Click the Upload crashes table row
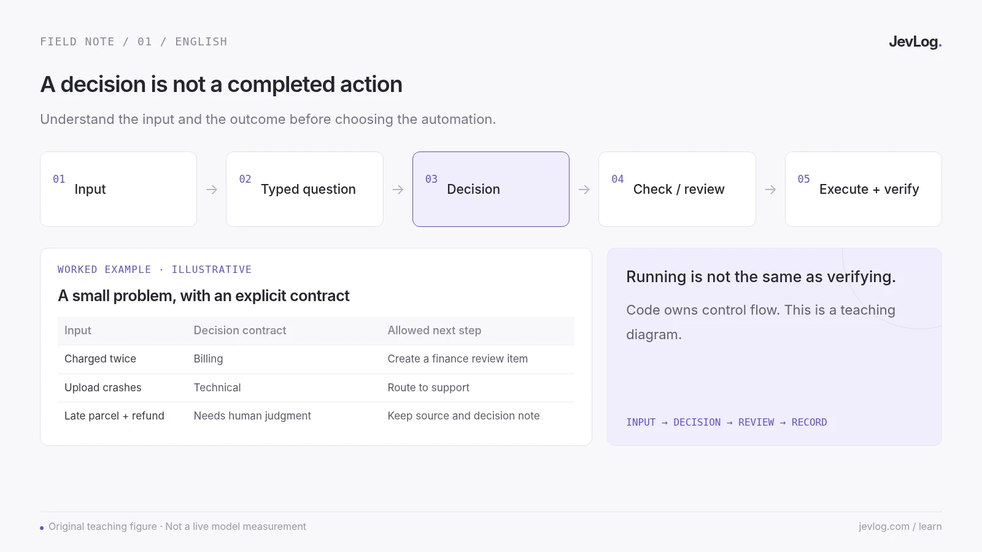The height and width of the screenshot is (552, 982). click(316, 388)
